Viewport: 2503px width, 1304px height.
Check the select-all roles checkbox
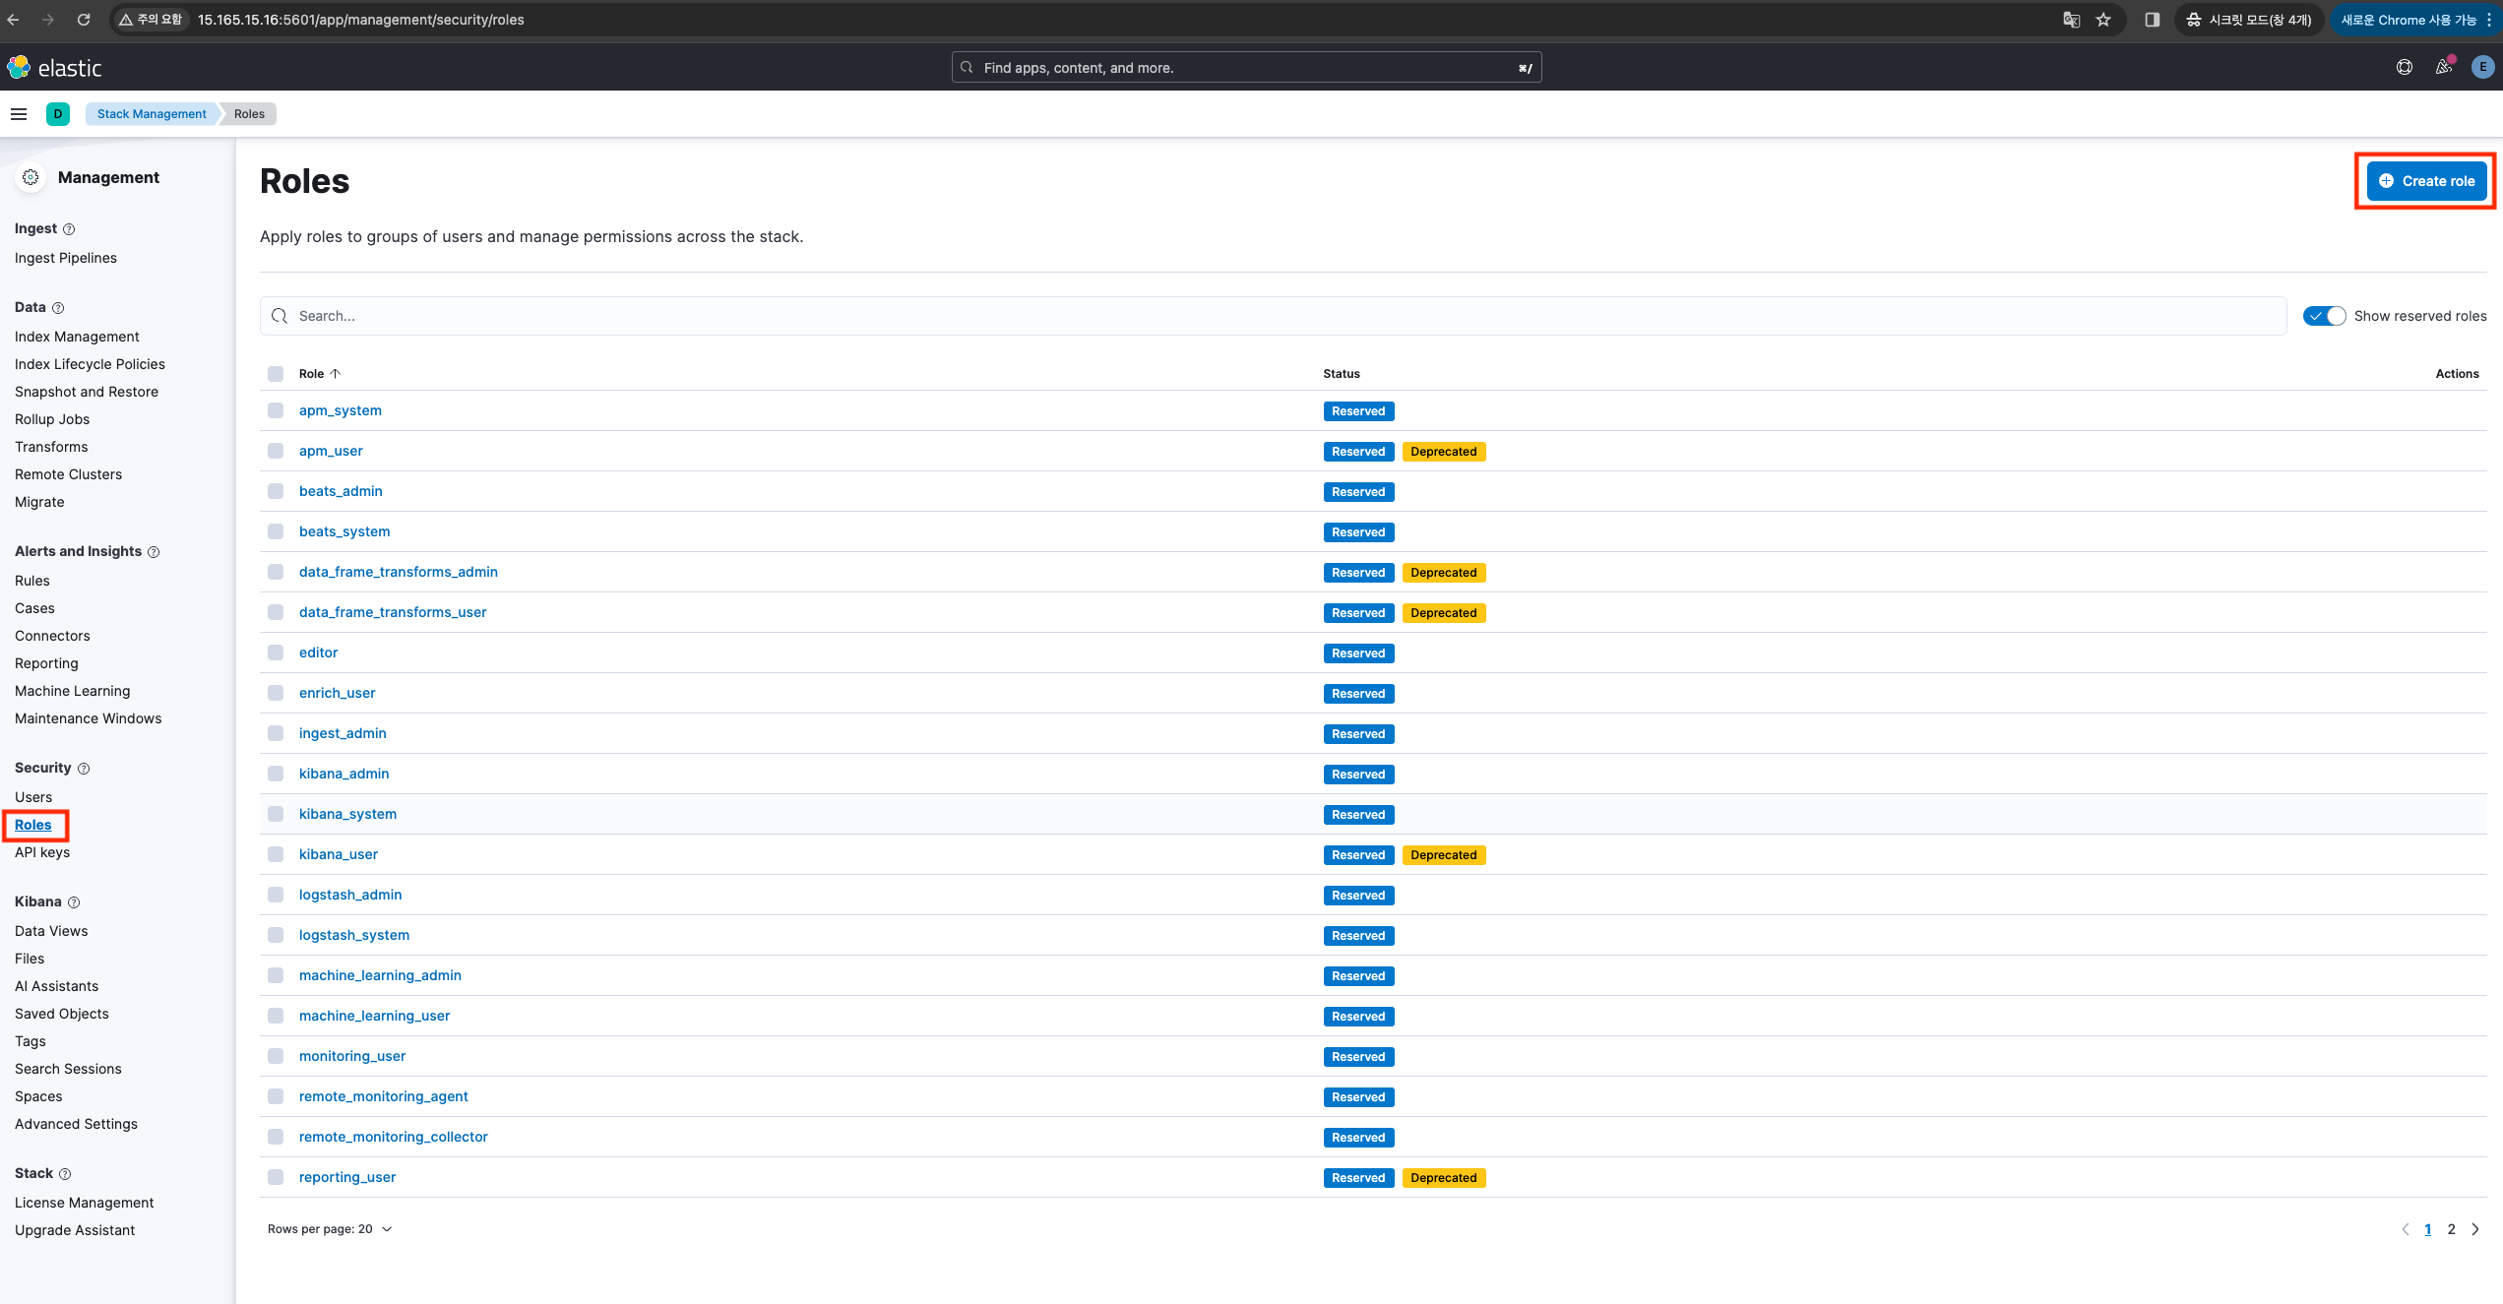276,374
